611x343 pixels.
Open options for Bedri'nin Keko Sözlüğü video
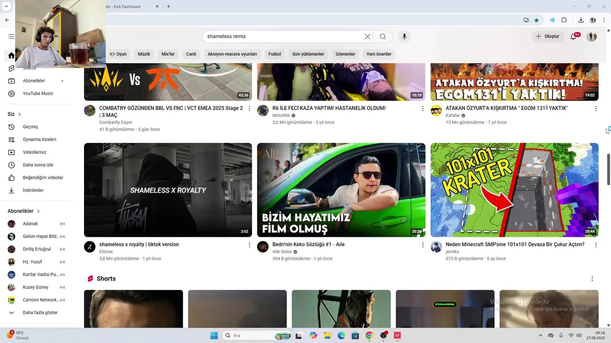click(422, 245)
